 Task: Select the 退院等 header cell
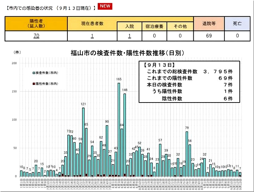(209, 23)
